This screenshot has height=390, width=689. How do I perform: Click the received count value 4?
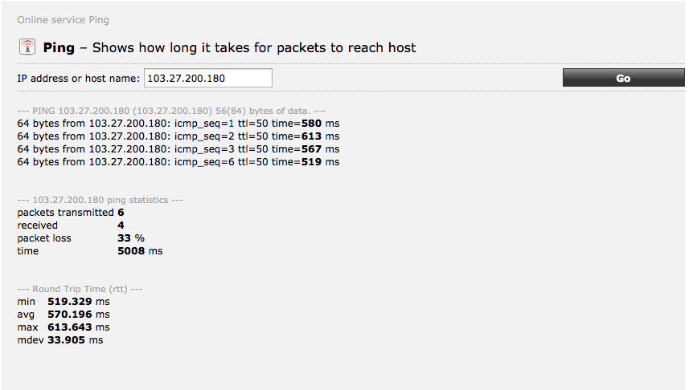(x=121, y=225)
